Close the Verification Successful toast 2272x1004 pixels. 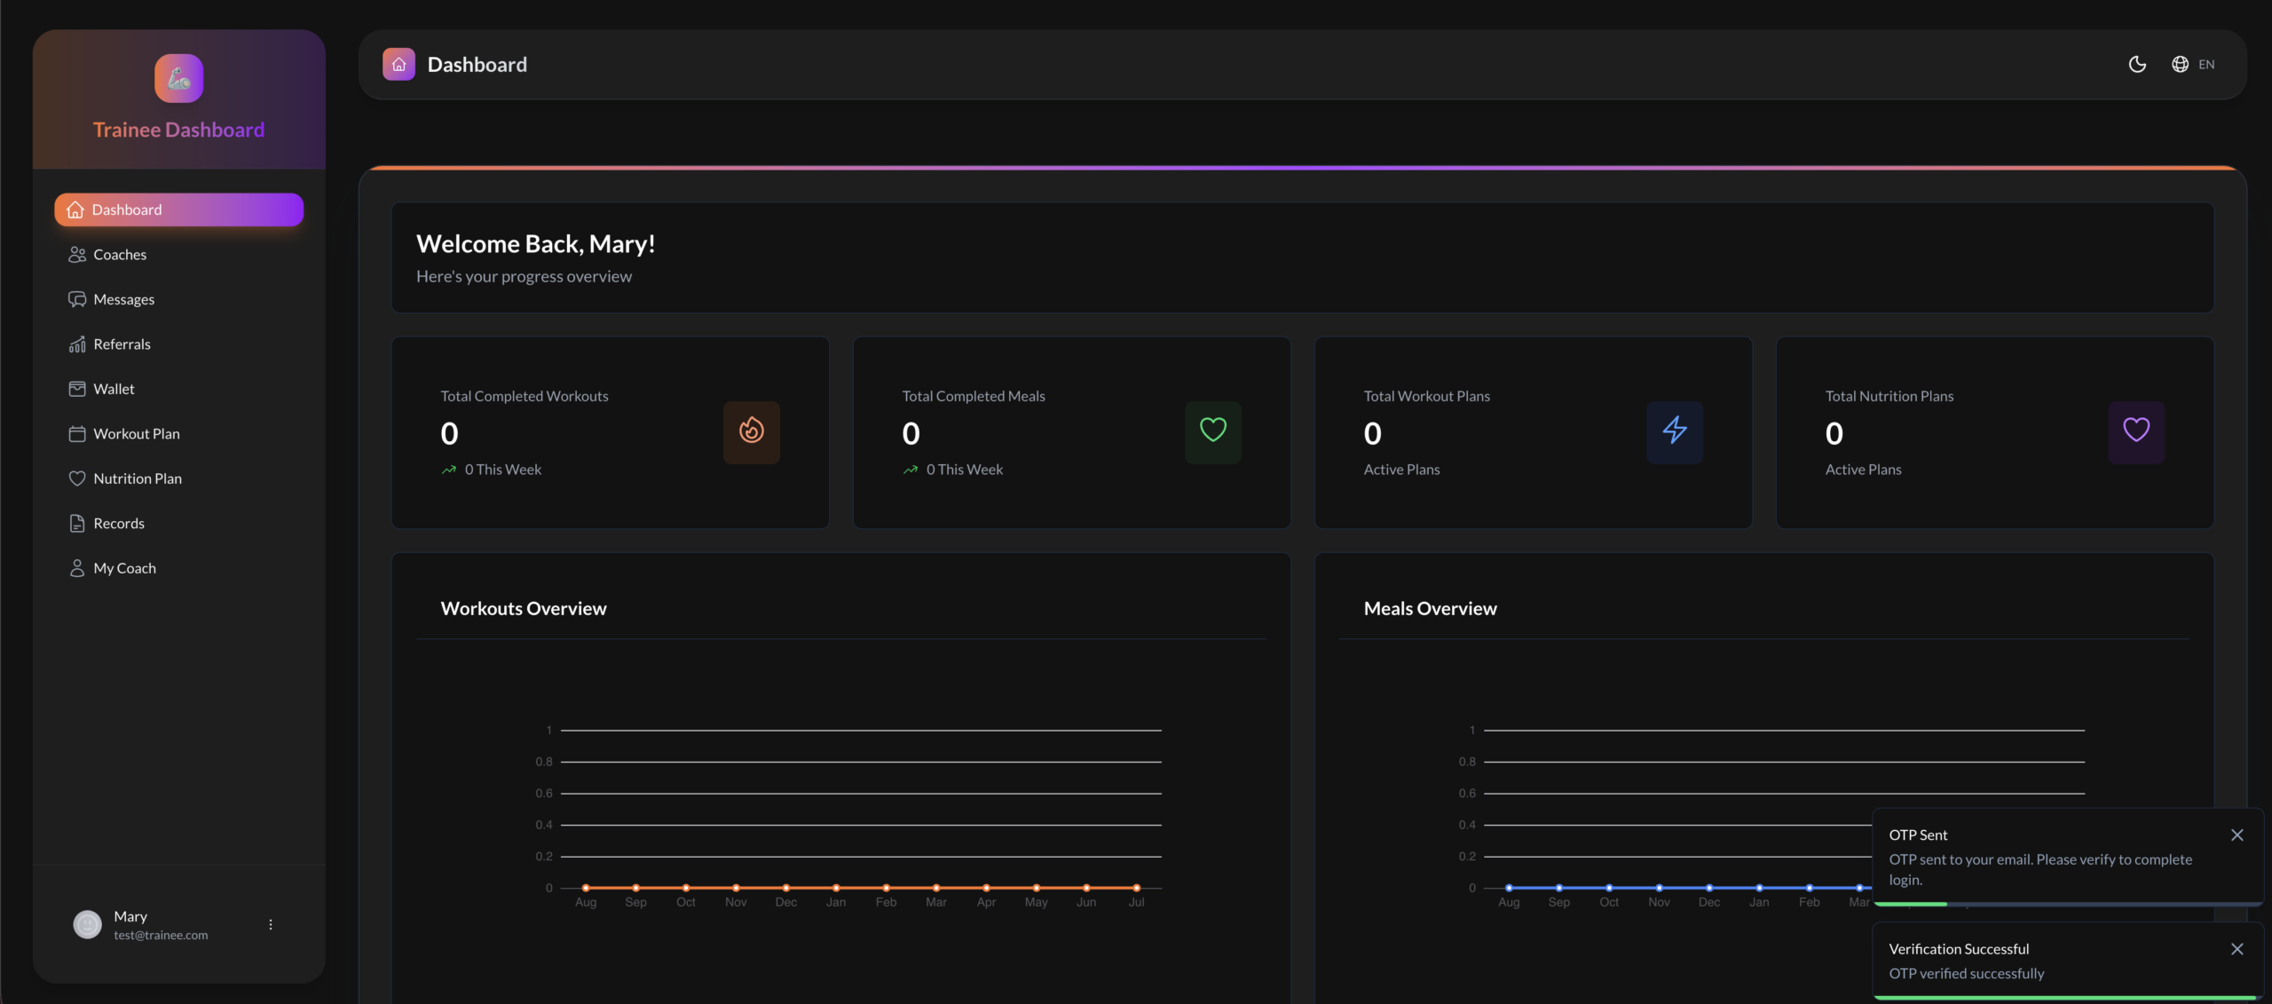coord(2236,950)
